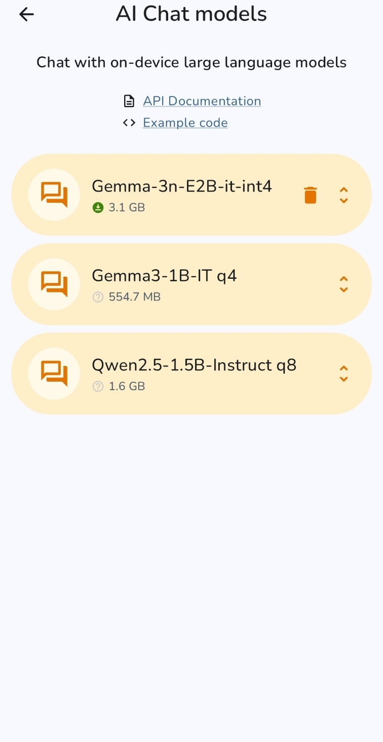Screen dimensions: 383x742
Task: Click the 3.1 GB size label
Action: [x=127, y=207]
